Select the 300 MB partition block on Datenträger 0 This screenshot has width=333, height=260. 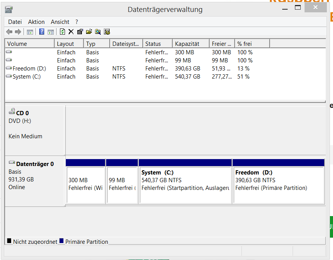(x=85, y=181)
